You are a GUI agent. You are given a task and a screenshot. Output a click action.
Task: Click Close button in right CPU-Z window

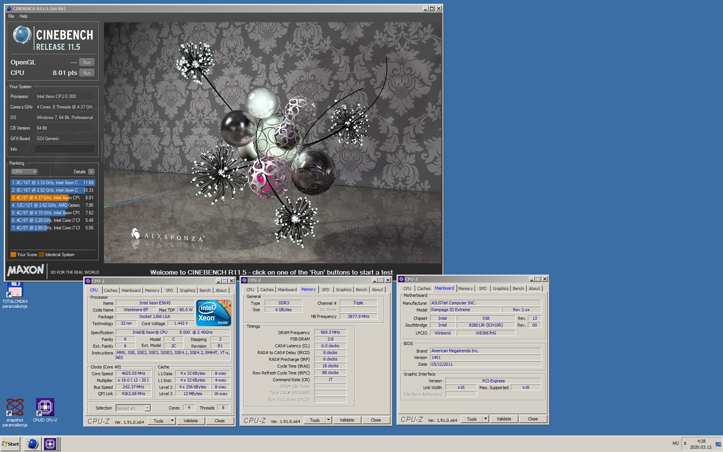[x=533, y=419]
